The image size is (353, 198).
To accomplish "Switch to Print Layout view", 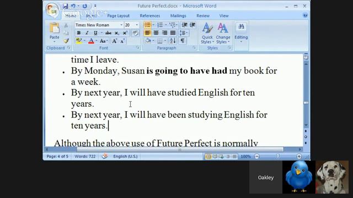I will 208,156.
